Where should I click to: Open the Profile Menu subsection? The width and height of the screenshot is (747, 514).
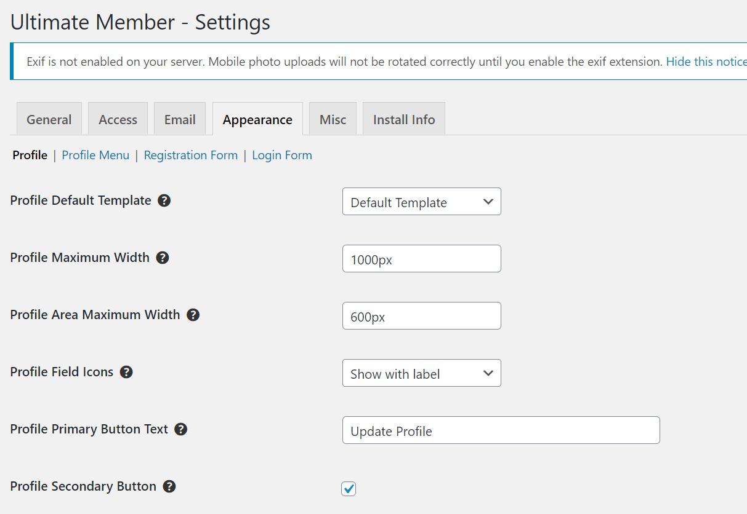[x=95, y=155]
